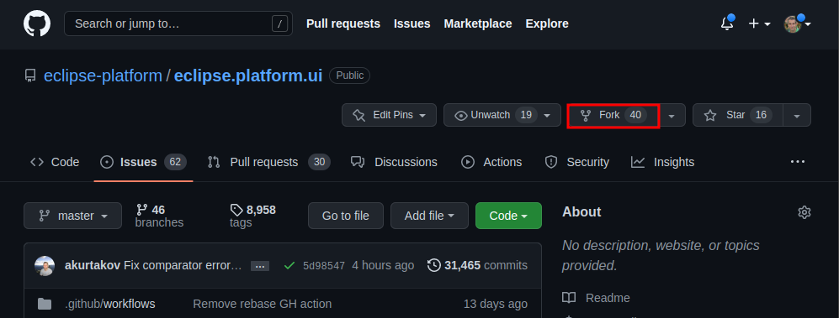839x318 pixels.
Task: Focus the 'Search or jump to' field
Action: (178, 23)
